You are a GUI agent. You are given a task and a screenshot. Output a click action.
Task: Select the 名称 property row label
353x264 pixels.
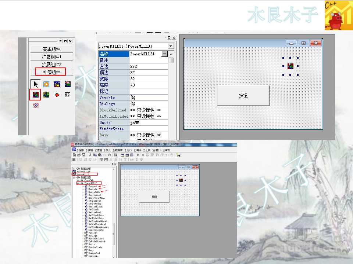click(114, 54)
